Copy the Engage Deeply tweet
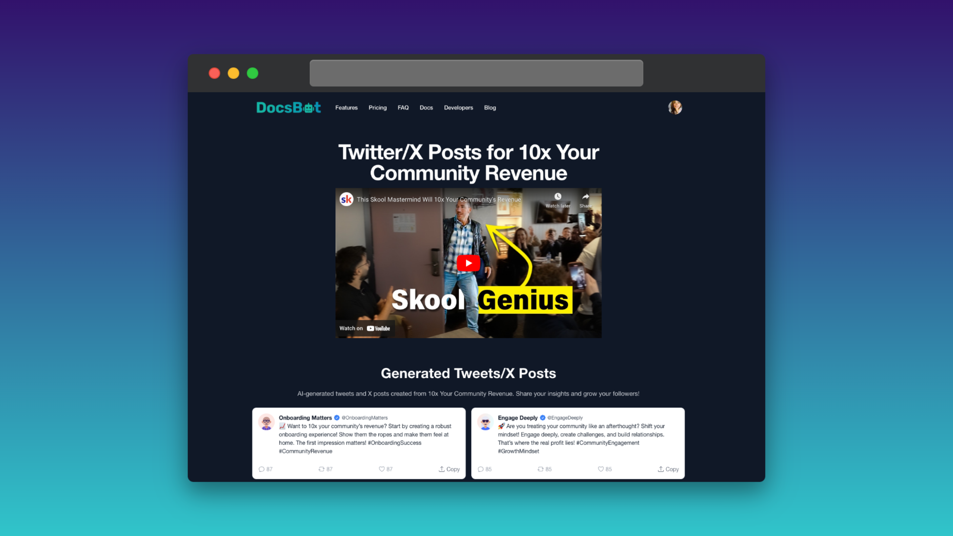 pos(668,469)
